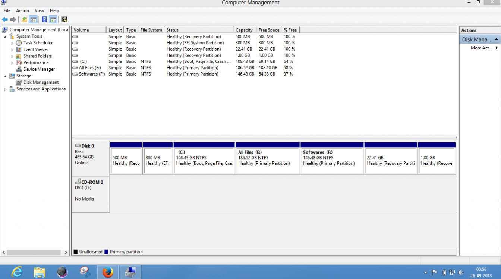Select the Device Manager tree item
The image size is (501, 279).
[39, 69]
